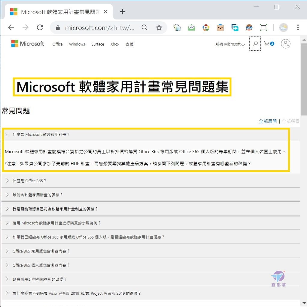Open the Microsoft site search
Screen dimensions: 307x307
[x=255, y=44]
